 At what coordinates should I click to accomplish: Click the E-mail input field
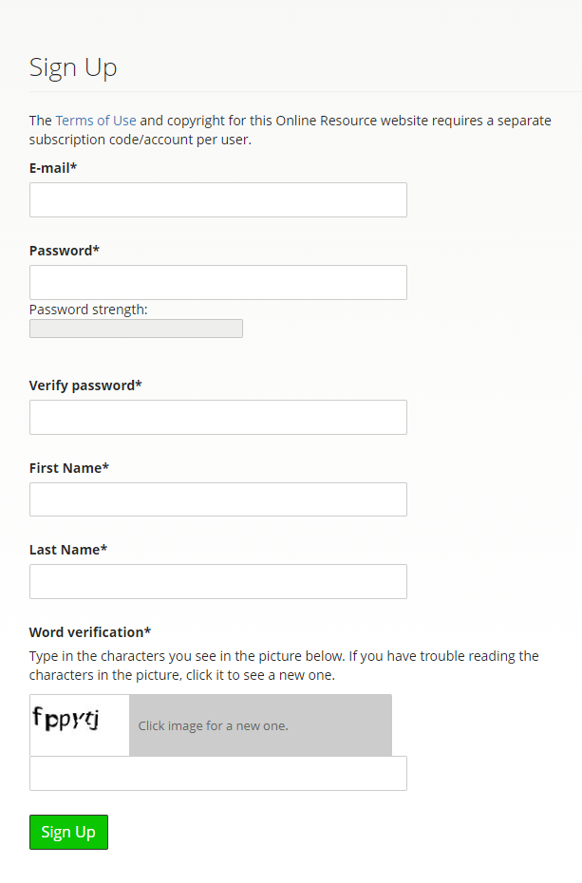[217, 199]
